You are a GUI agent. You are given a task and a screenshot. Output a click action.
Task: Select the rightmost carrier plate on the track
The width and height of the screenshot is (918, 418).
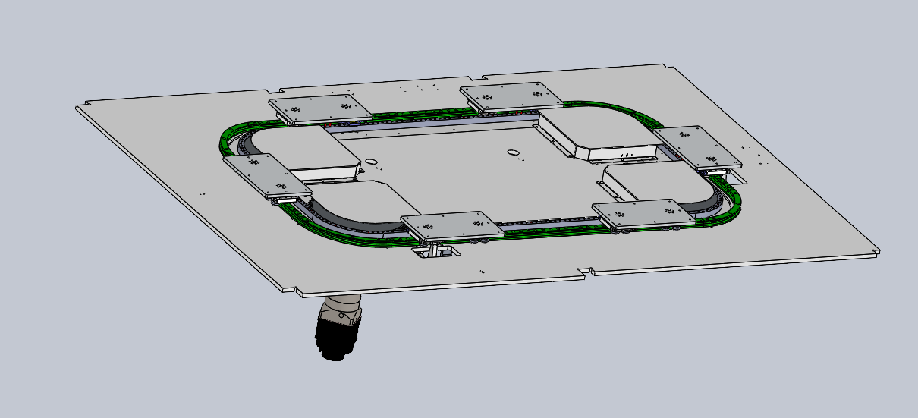696,148
